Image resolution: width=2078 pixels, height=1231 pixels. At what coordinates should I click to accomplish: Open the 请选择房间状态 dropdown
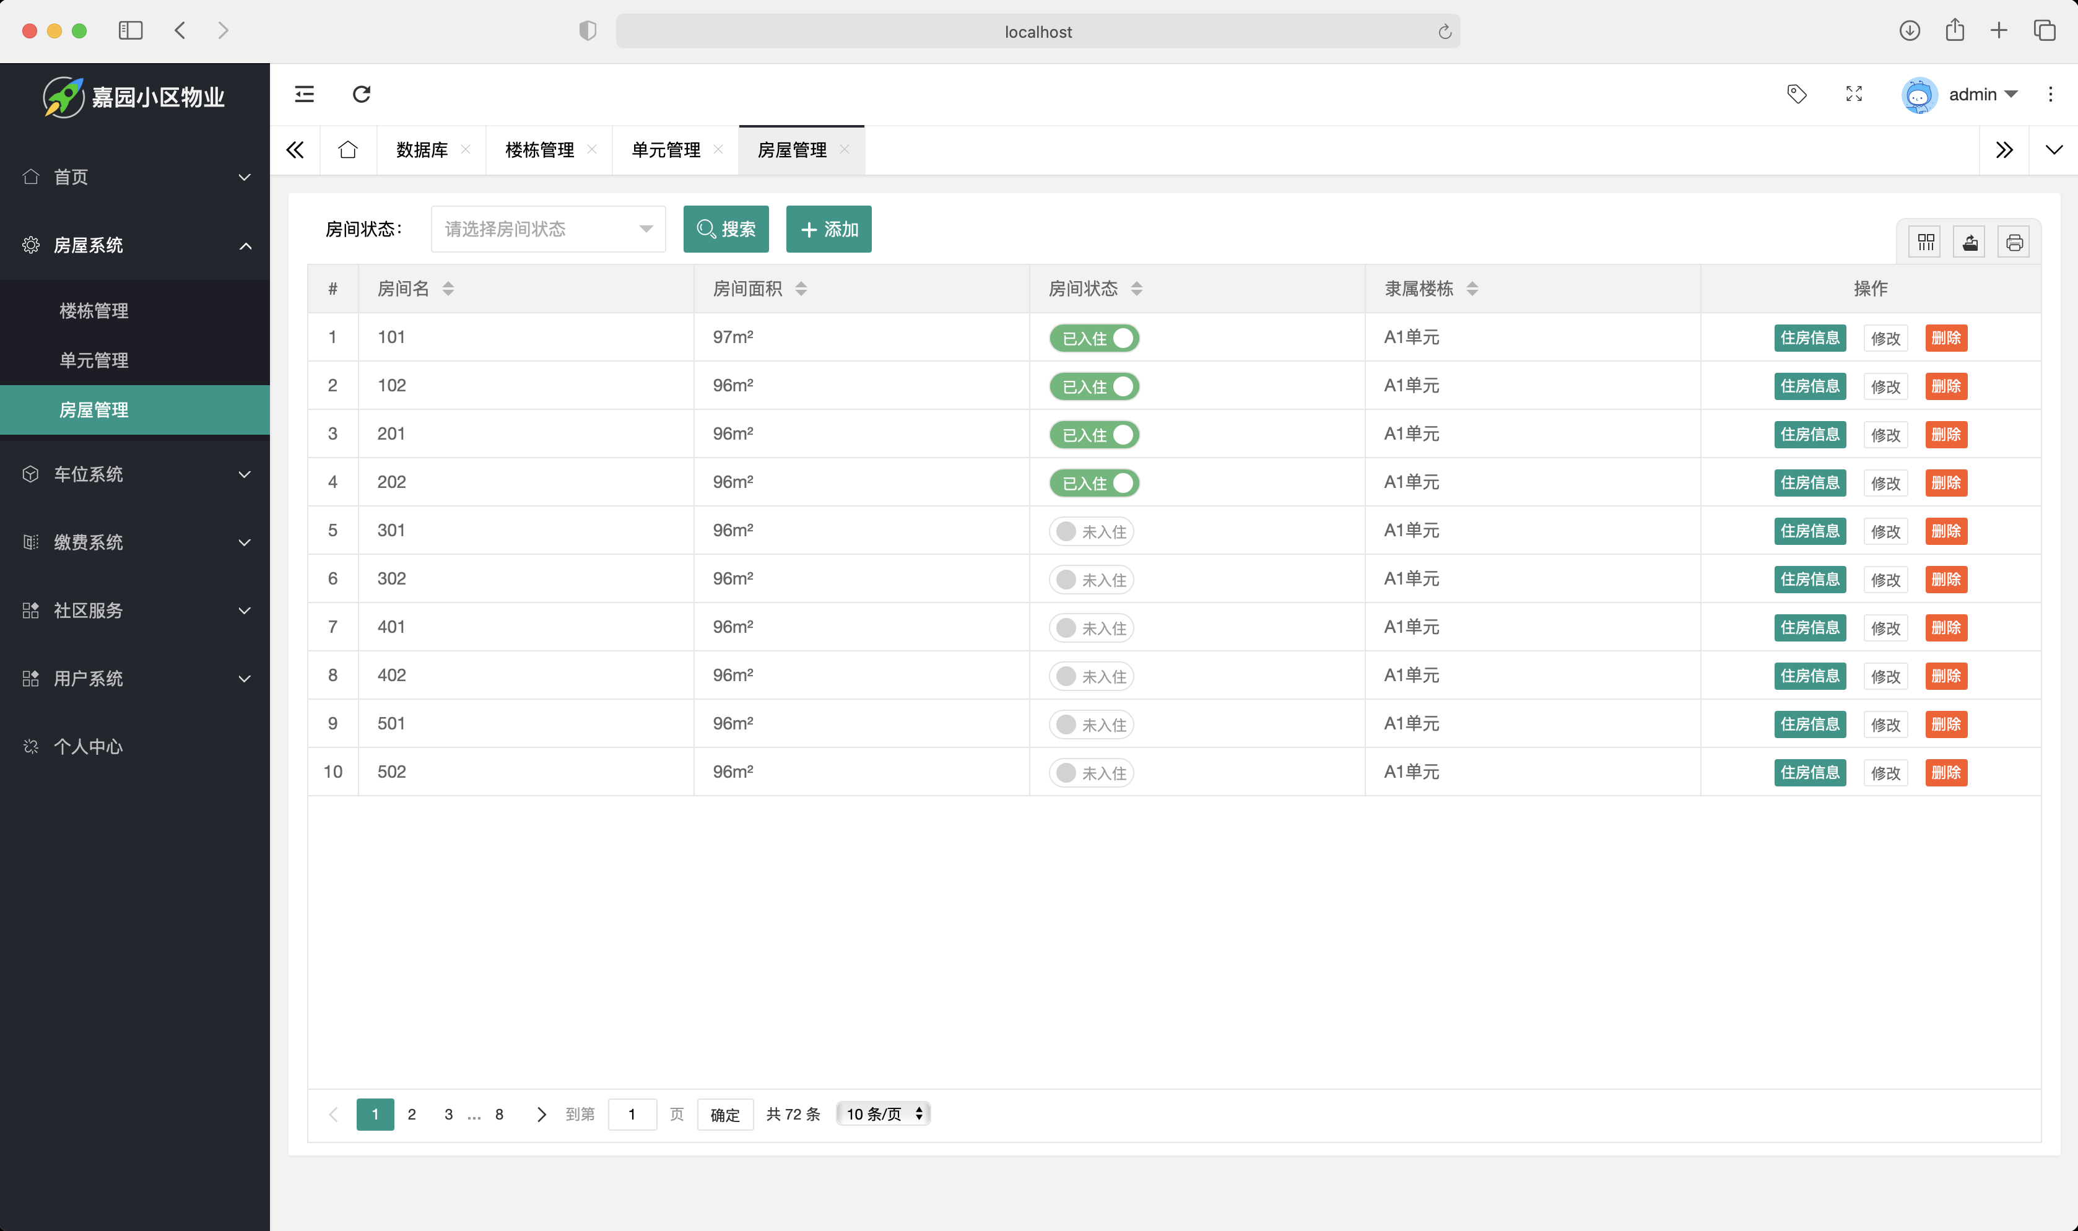point(548,229)
